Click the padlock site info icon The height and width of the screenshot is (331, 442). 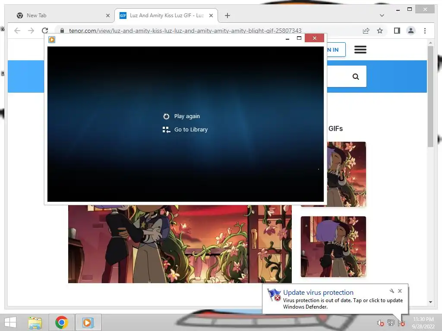pos(62,31)
